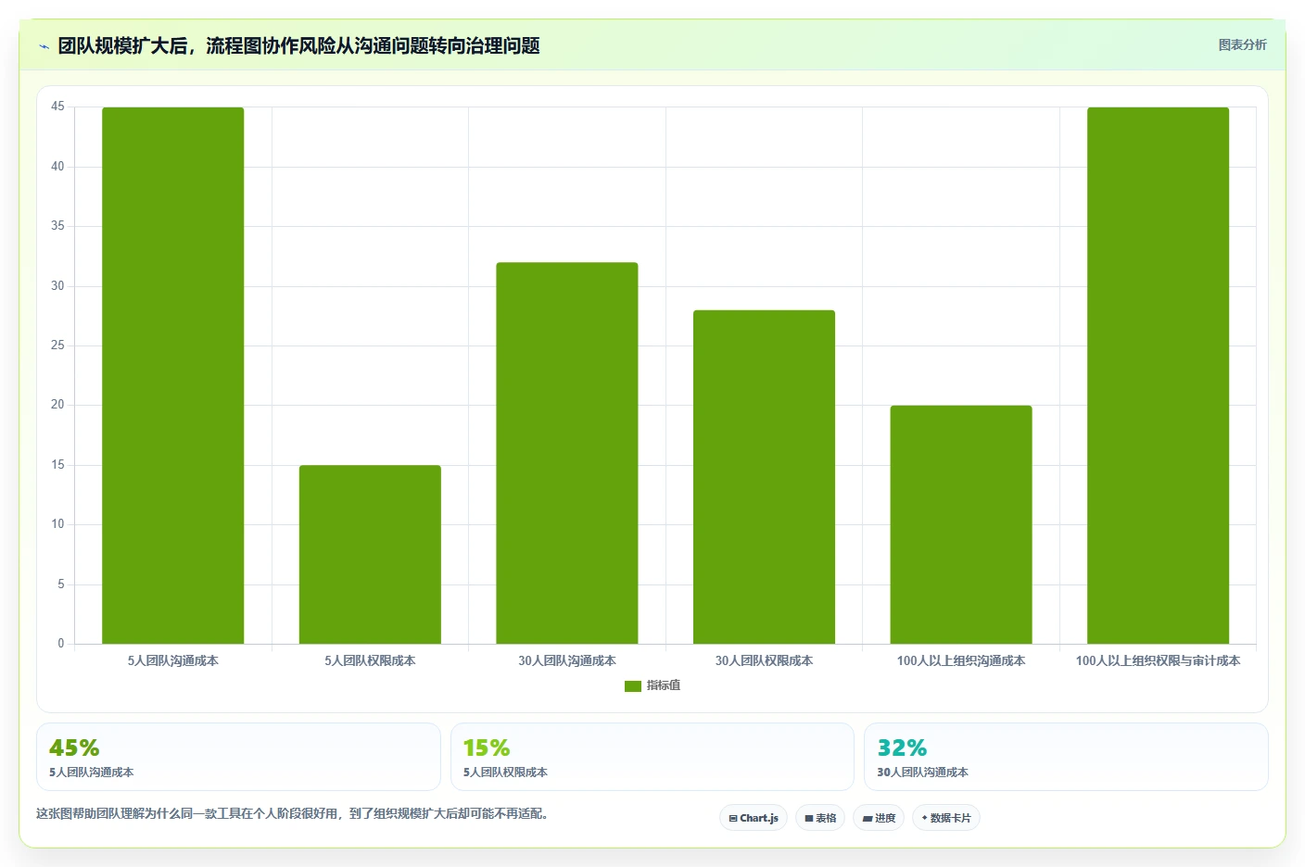Click the 30人团队沟通成本 bar in the chart
This screenshot has height=867, width=1305.
(x=567, y=453)
